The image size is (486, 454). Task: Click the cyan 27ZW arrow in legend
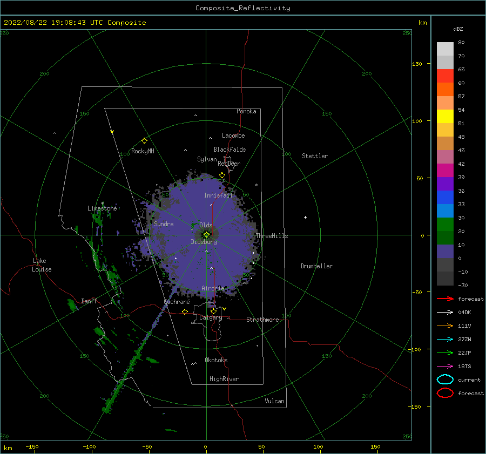(x=445, y=340)
